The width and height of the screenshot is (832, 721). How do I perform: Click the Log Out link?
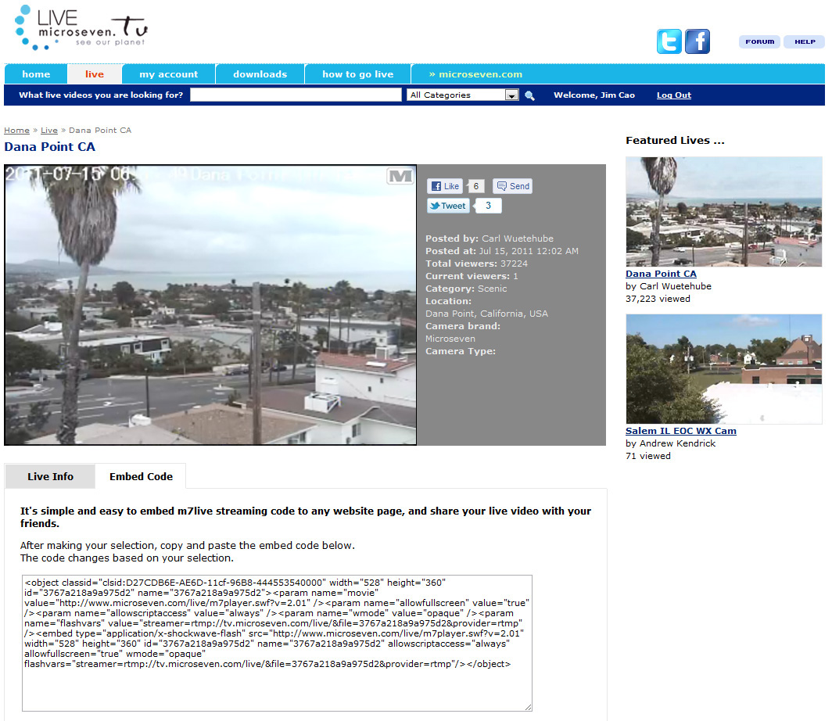pyautogui.click(x=674, y=95)
